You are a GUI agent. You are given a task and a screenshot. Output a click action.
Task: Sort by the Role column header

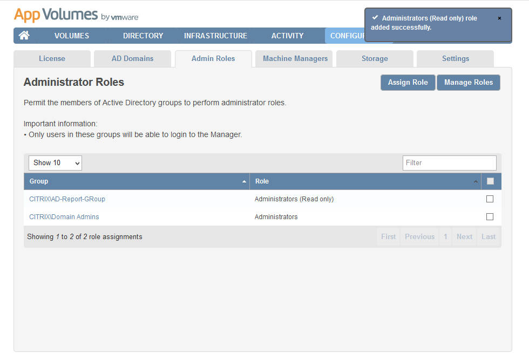tap(365, 181)
